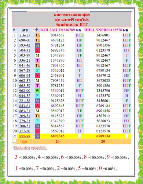
Task: Click the วัน column header
Action: point(37,30)
